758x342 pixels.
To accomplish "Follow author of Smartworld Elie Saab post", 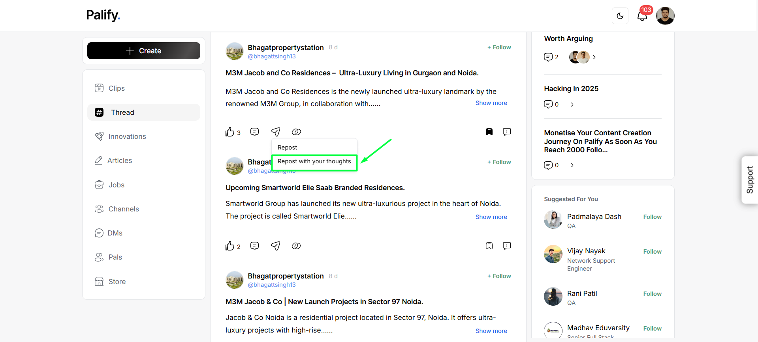I will tap(499, 162).
